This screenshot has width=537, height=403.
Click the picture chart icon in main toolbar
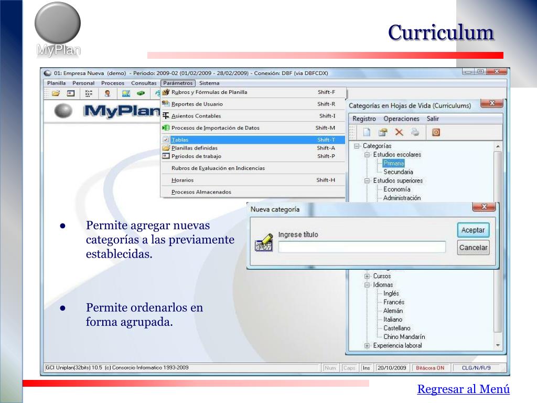126,93
